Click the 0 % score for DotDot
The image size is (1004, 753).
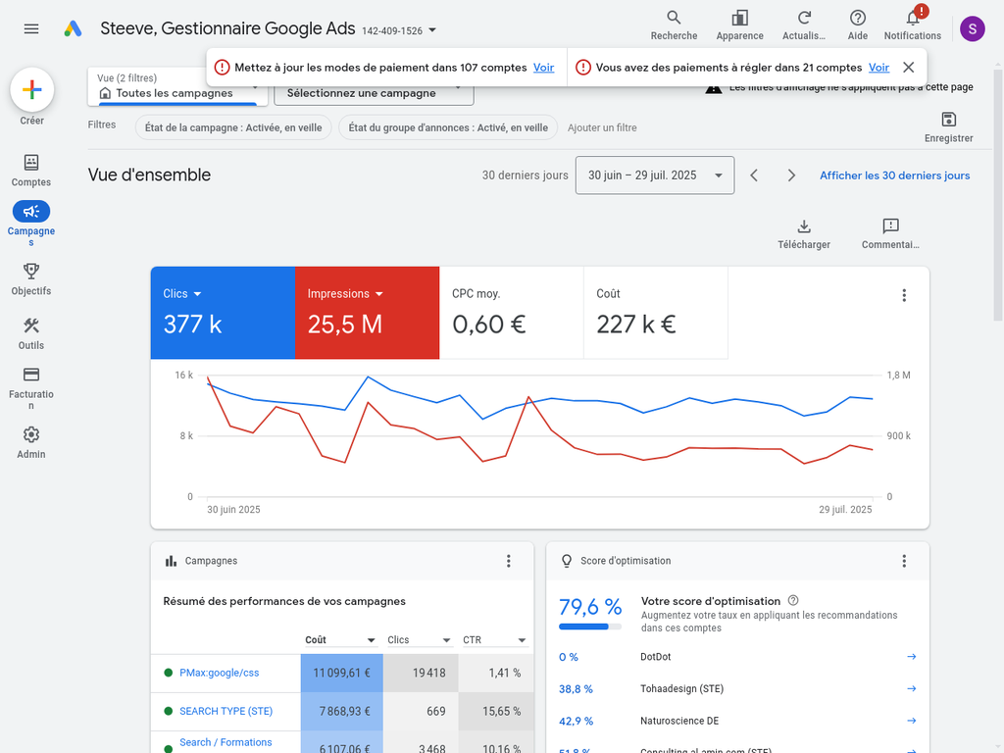pos(569,657)
